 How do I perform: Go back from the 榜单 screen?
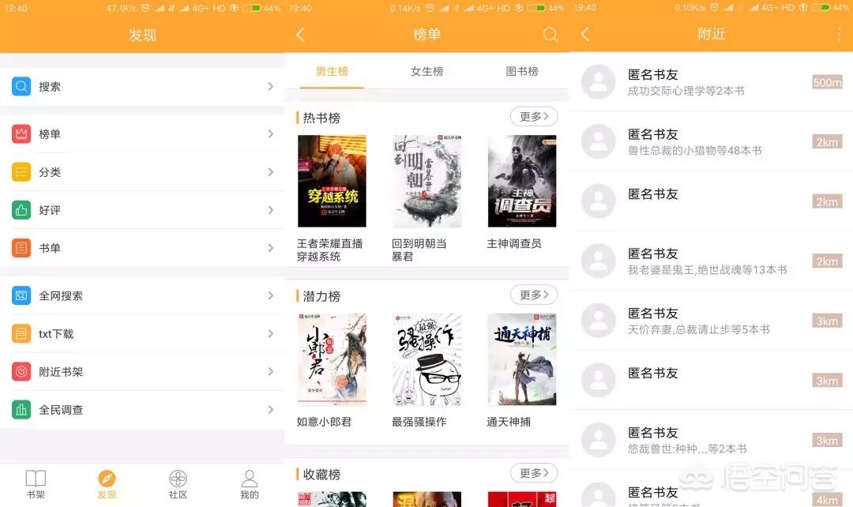tap(300, 35)
